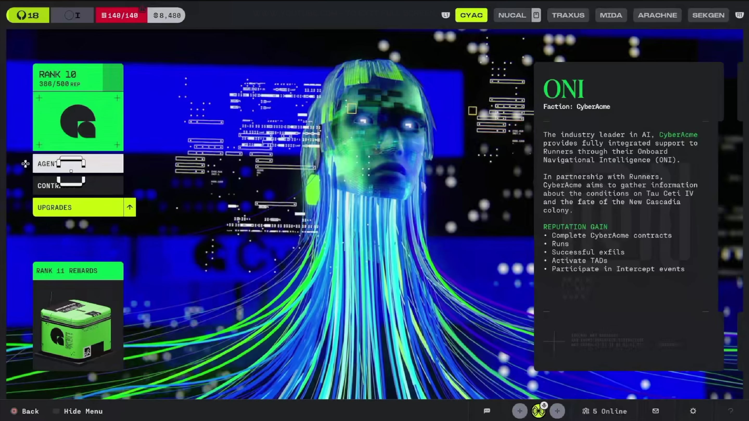This screenshot has width=749, height=421.
Task: Expand the UPGRADES arrow button
Action: (x=130, y=207)
